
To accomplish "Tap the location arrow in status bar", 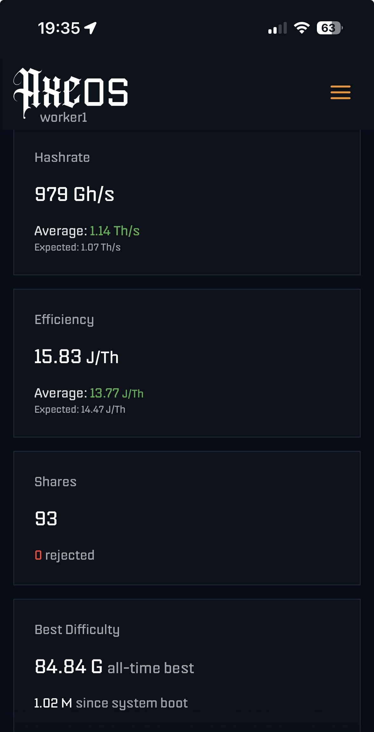I will click(90, 28).
